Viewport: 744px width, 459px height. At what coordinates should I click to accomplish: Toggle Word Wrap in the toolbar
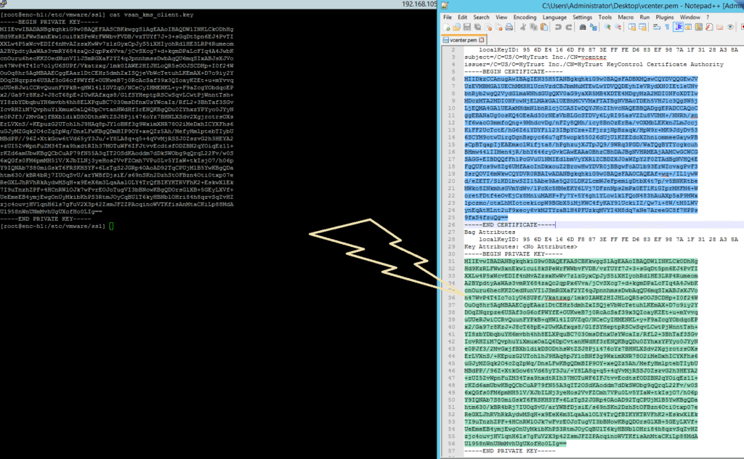658,27
